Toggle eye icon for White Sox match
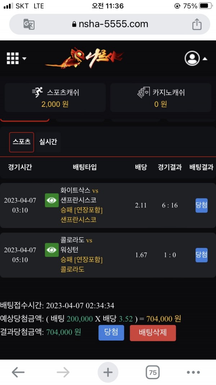 (51, 201)
